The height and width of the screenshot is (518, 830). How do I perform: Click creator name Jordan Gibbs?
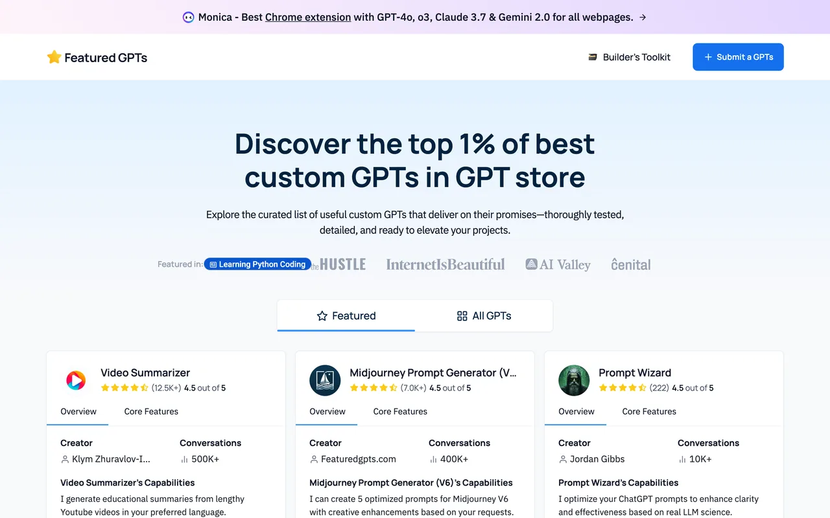(x=597, y=459)
